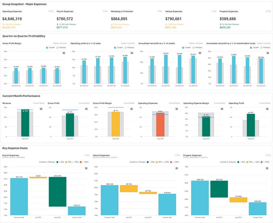The width and height of the screenshot is (273, 223).
Task: Toggle Current series in Gross Profit Margin legend
Action: (50, 48)
